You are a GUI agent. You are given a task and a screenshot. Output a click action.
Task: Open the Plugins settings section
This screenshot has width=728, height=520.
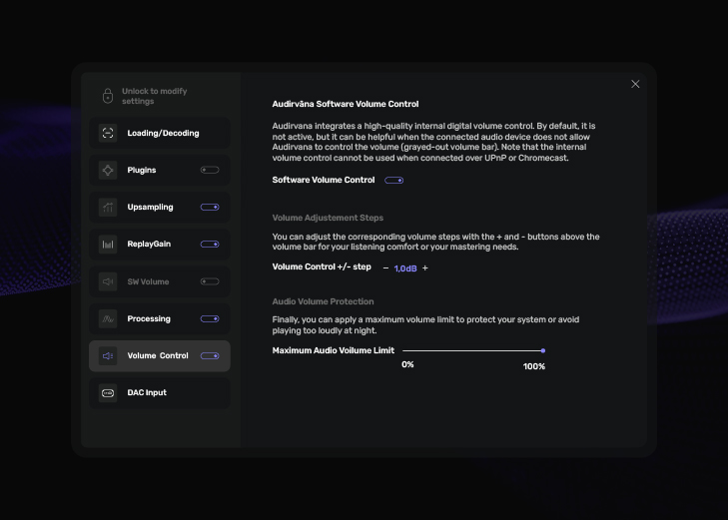160,171
